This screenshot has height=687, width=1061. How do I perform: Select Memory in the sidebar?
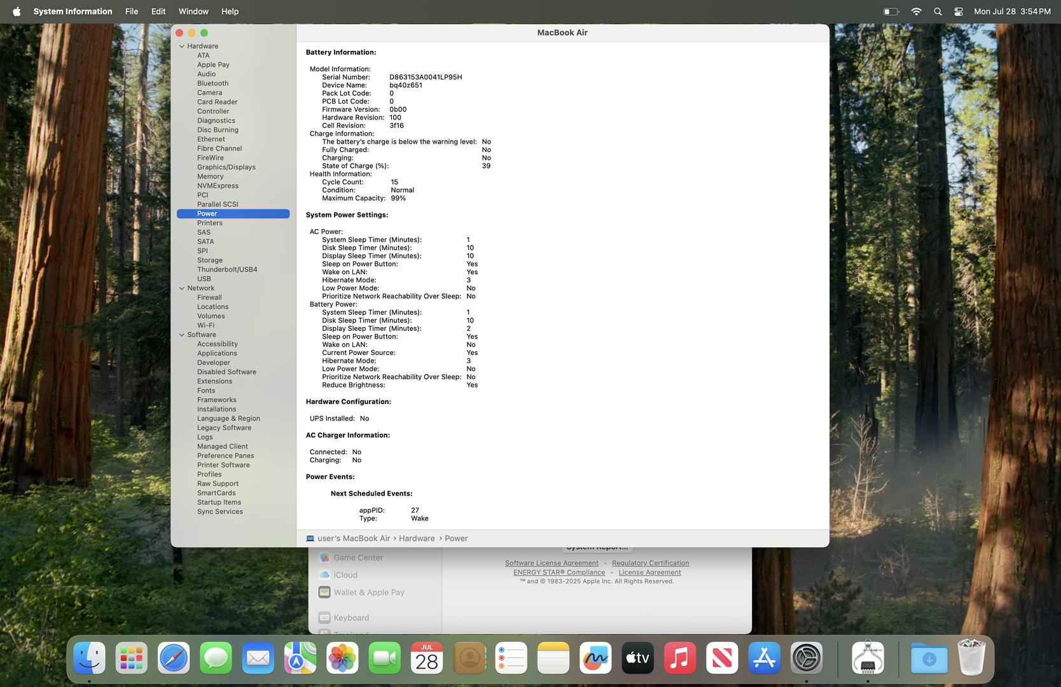tap(210, 177)
